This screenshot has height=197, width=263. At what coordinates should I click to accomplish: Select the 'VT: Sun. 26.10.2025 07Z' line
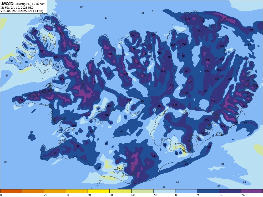(16, 11)
